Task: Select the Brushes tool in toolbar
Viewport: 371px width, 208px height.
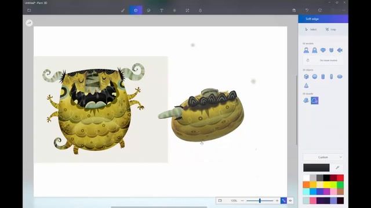Action: 122,10
